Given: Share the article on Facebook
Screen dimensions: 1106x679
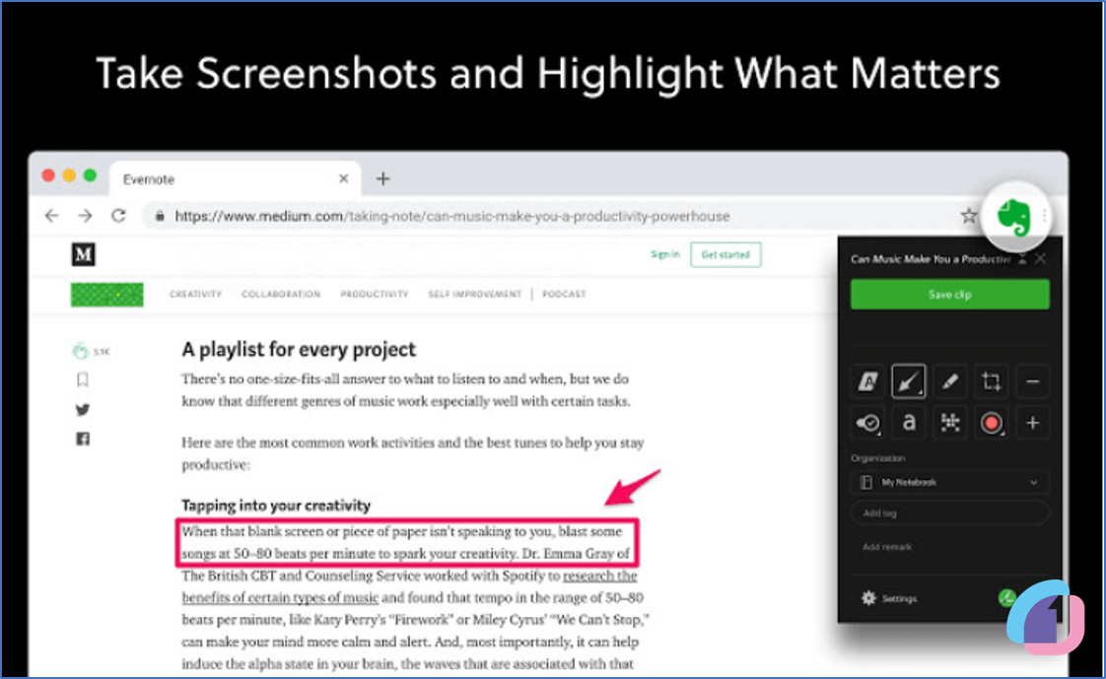Looking at the screenshot, I should (83, 440).
